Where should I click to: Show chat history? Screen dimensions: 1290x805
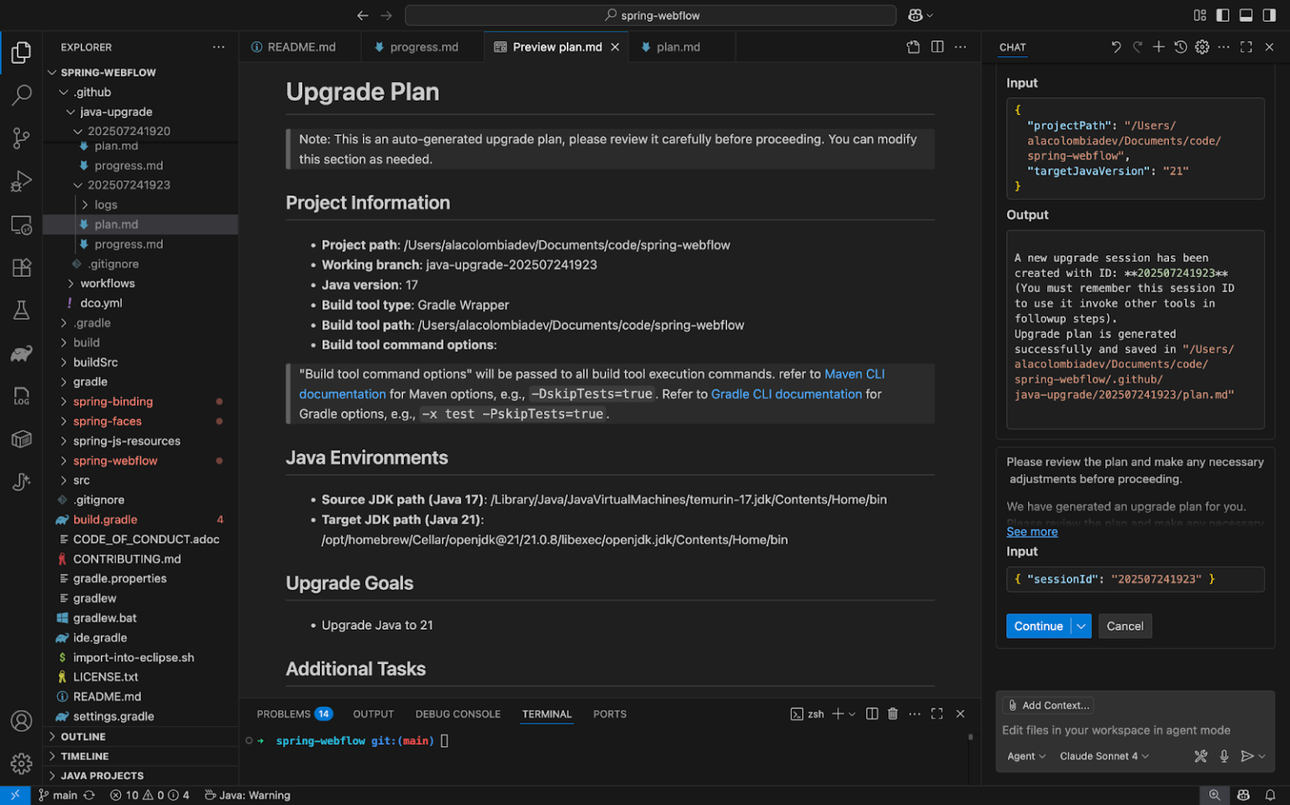(x=1181, y=47)
